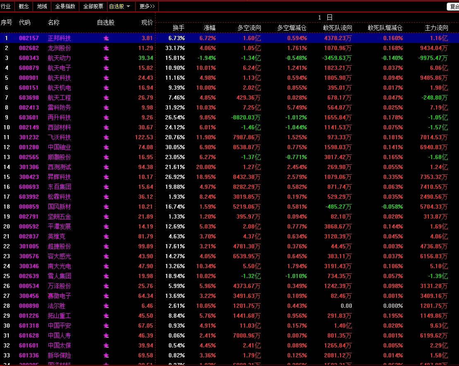Open the 更多>> menu
459x366 pixels.
click(x=147, y=7)
